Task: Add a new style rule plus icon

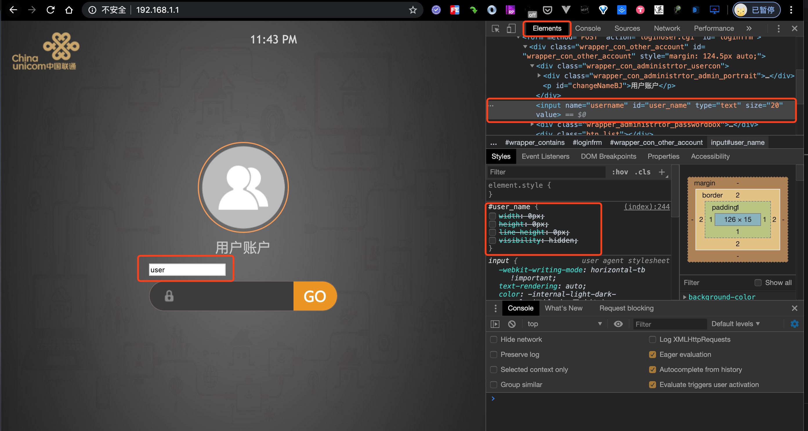Action: point(662,172)
